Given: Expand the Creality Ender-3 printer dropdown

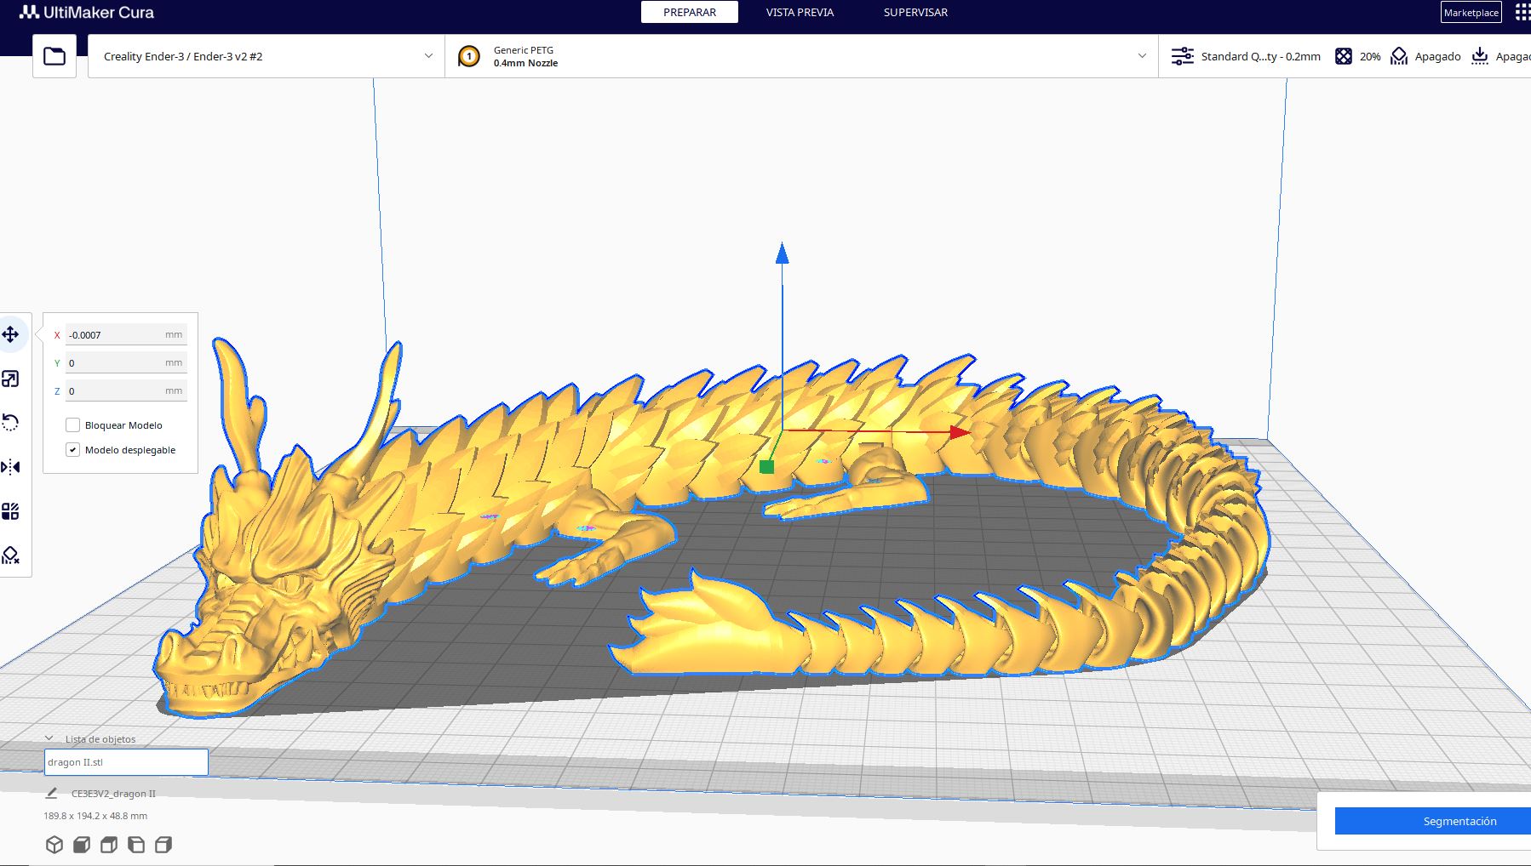Looking at the screenshot, I should click(x=267, y=56).
